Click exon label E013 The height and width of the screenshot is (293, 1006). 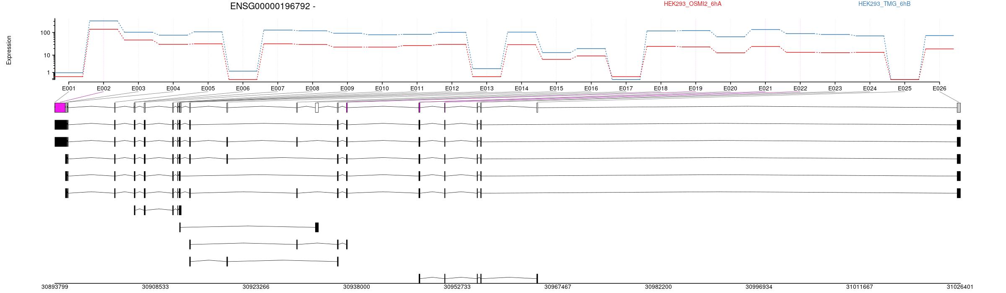[487, 88]
